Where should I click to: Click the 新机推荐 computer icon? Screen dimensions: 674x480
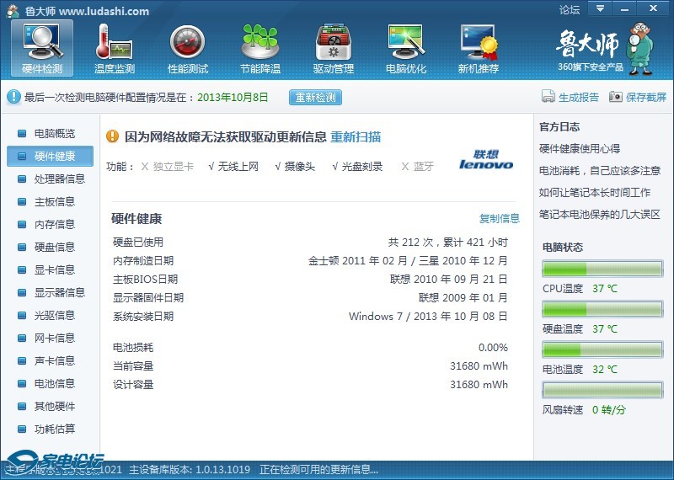tap(478, 40)
